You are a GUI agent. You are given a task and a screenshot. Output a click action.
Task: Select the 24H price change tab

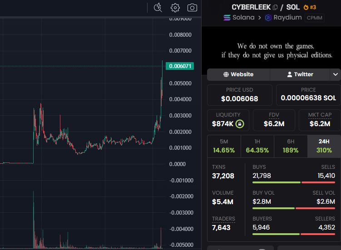324,146
